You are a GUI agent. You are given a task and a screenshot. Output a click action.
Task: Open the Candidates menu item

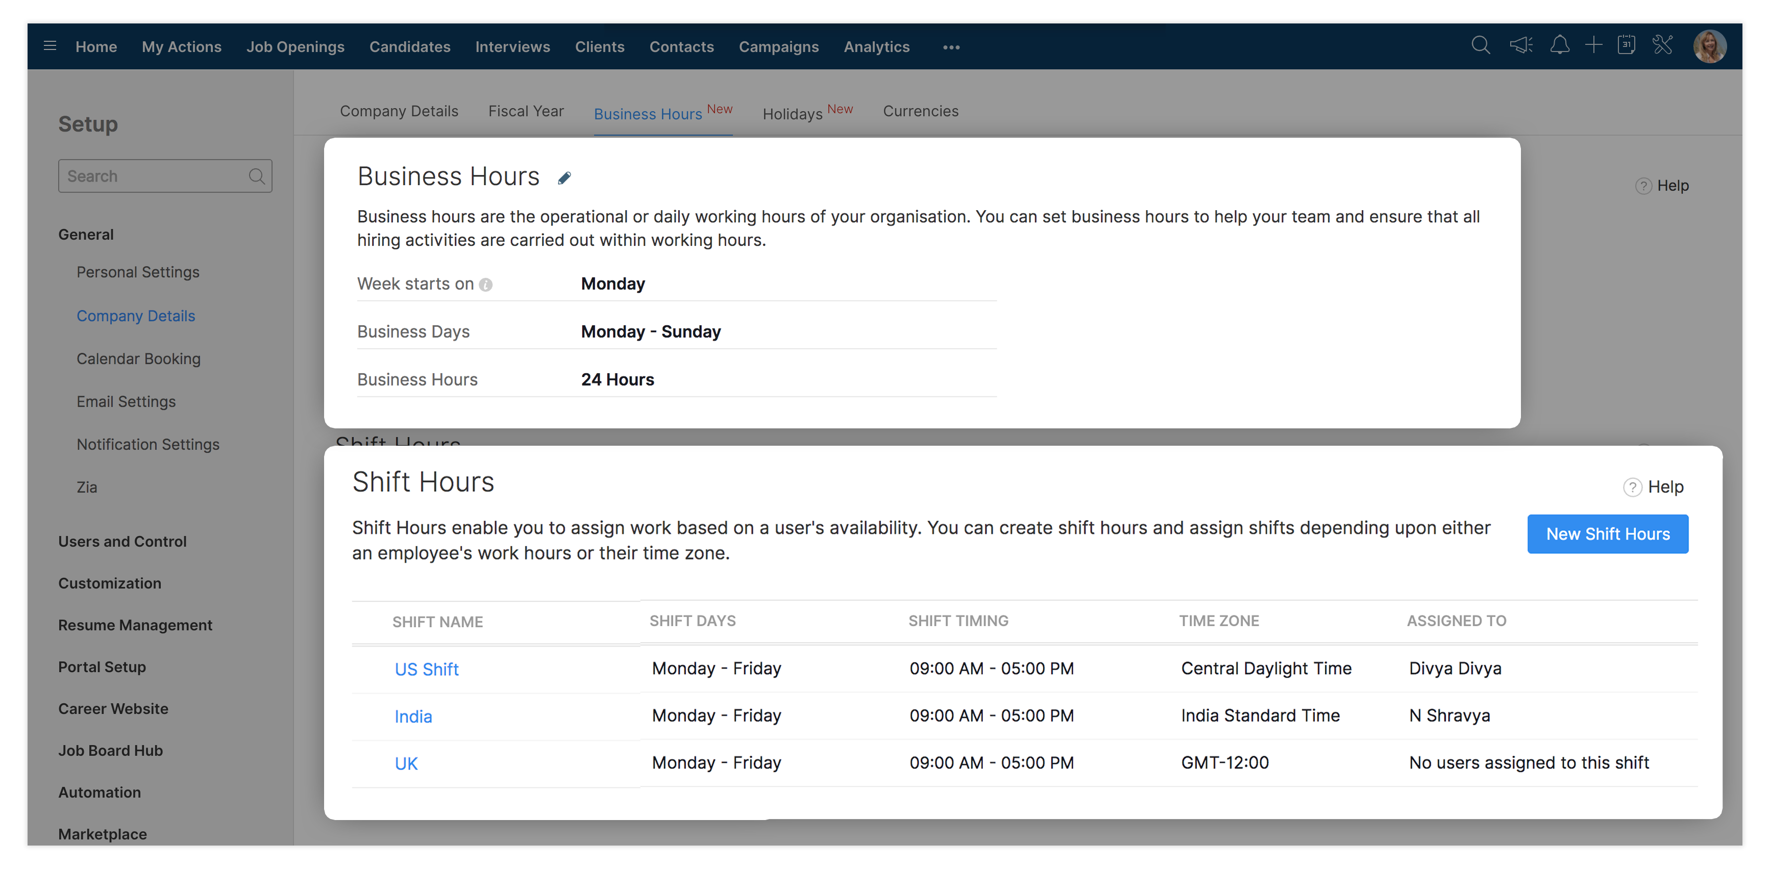pos(409,47)
